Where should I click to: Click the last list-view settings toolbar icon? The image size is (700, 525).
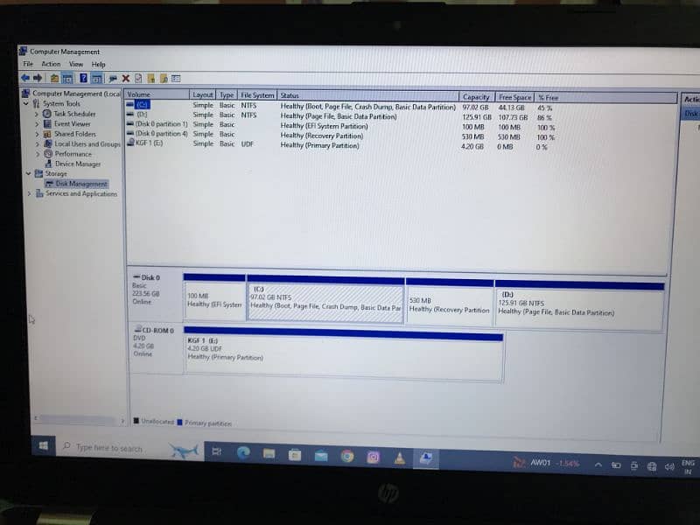click(176, 79)
